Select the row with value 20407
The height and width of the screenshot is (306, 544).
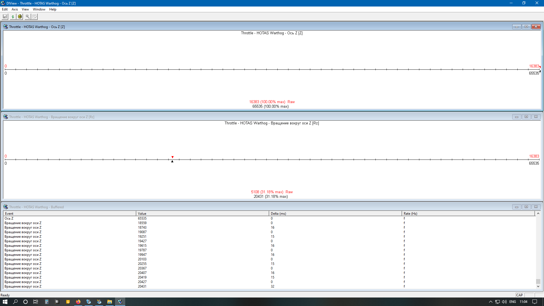(x=269, y=273)
